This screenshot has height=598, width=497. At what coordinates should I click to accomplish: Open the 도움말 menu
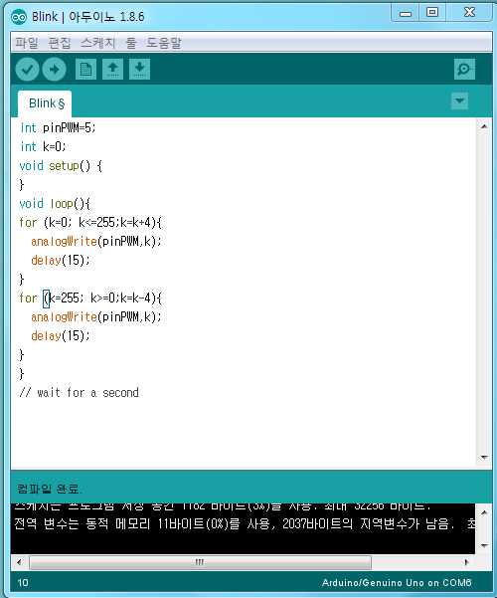click(x=164, y=43)
